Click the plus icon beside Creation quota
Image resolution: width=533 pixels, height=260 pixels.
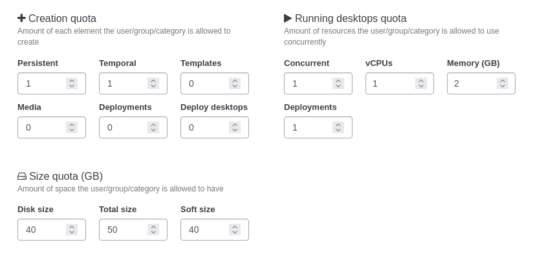(x=21, y=18)
